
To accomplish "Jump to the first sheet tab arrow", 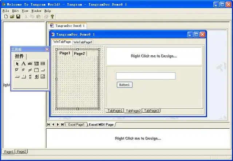I will 48,125.
